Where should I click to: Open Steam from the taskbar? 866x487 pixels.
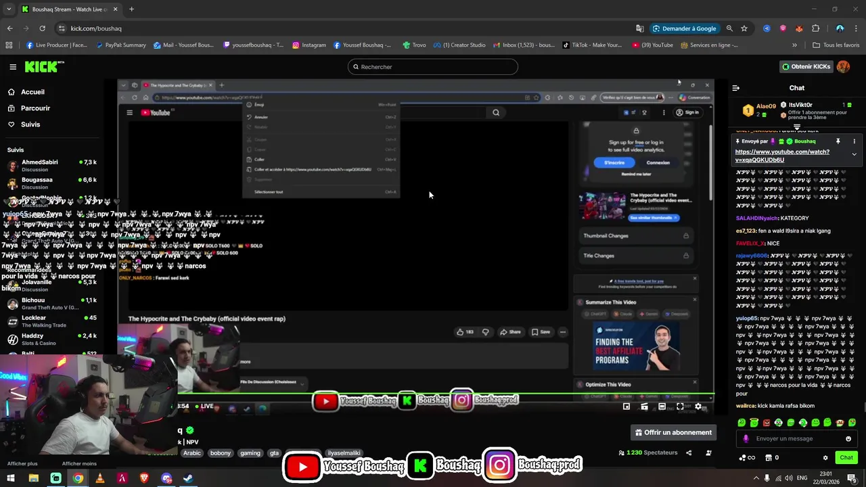coord(189,478)
